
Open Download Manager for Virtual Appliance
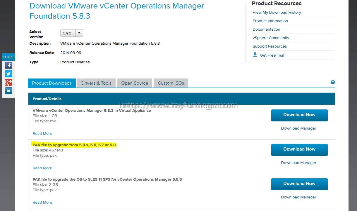coord(298,128)
